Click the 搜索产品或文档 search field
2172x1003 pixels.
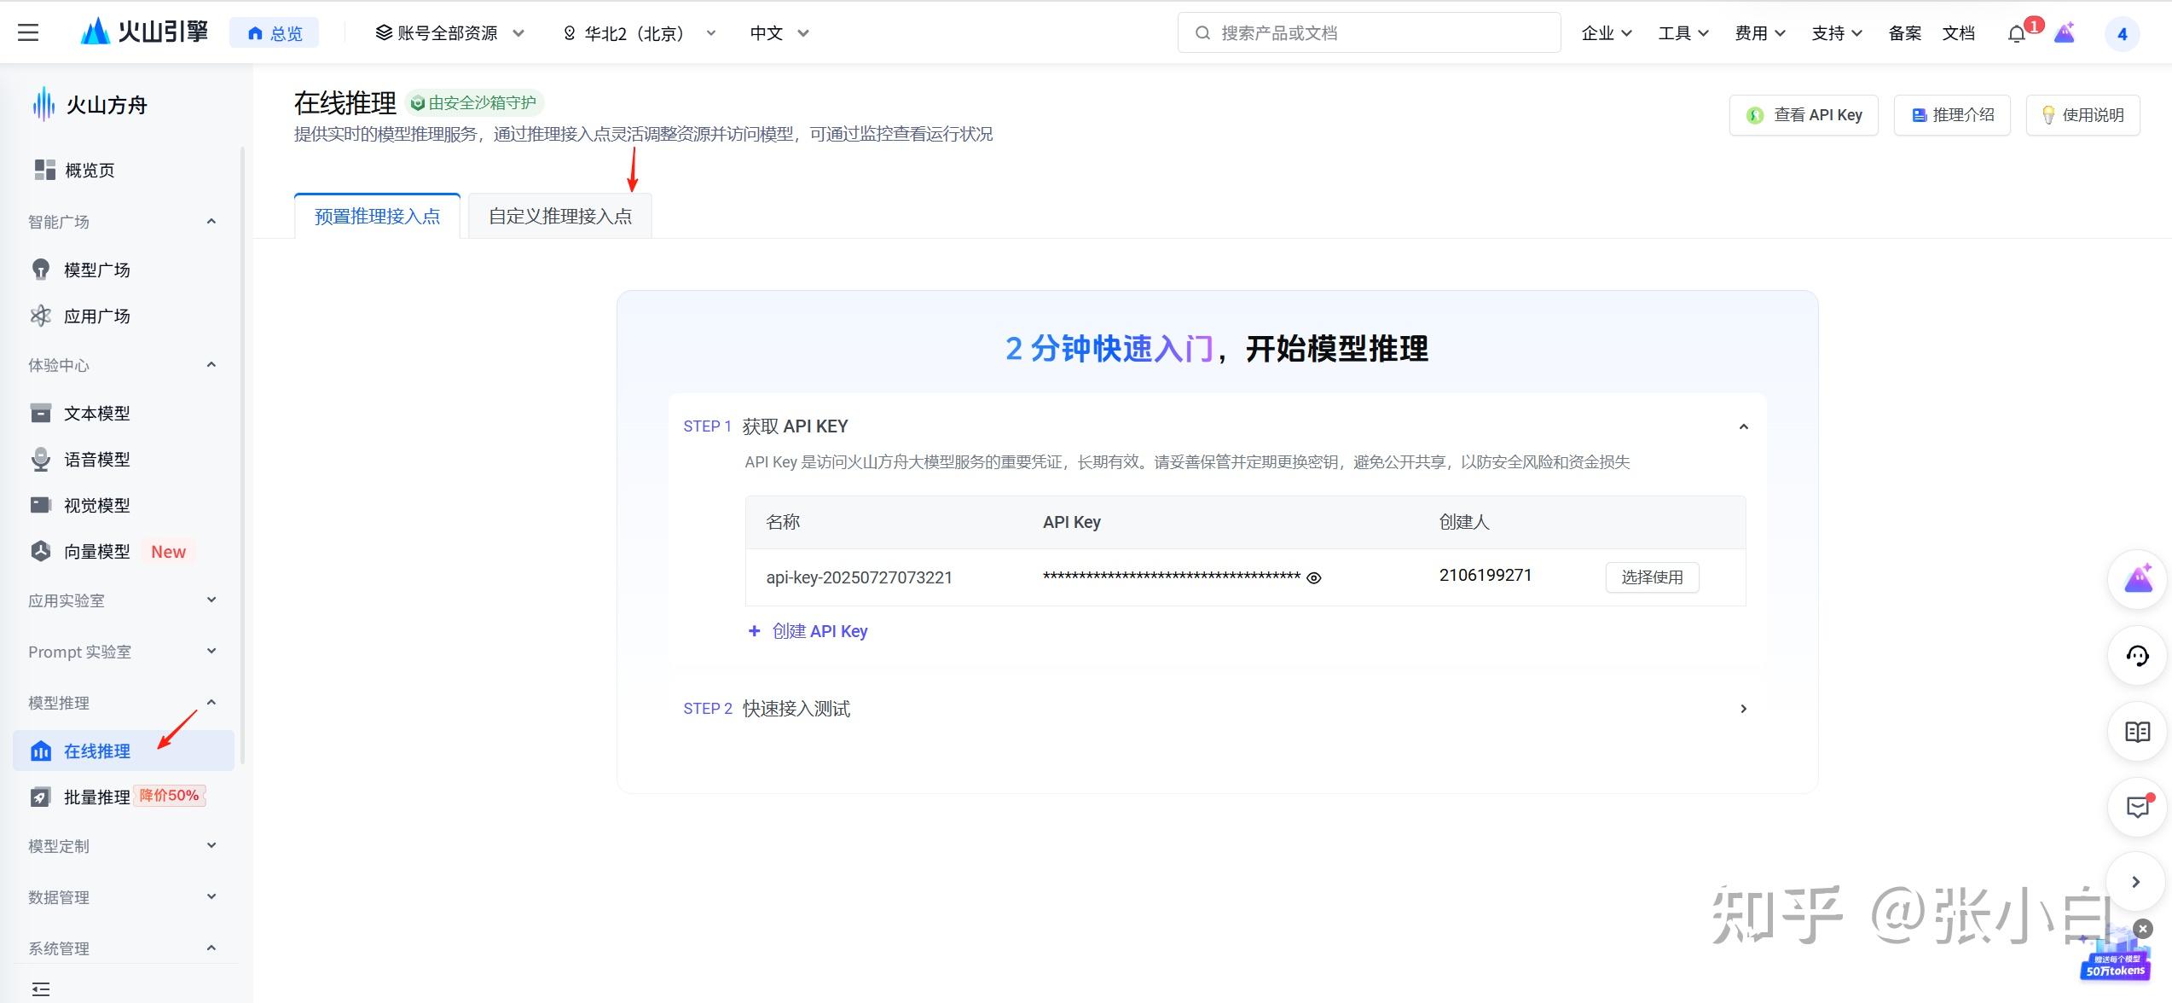coord(1369,33)
